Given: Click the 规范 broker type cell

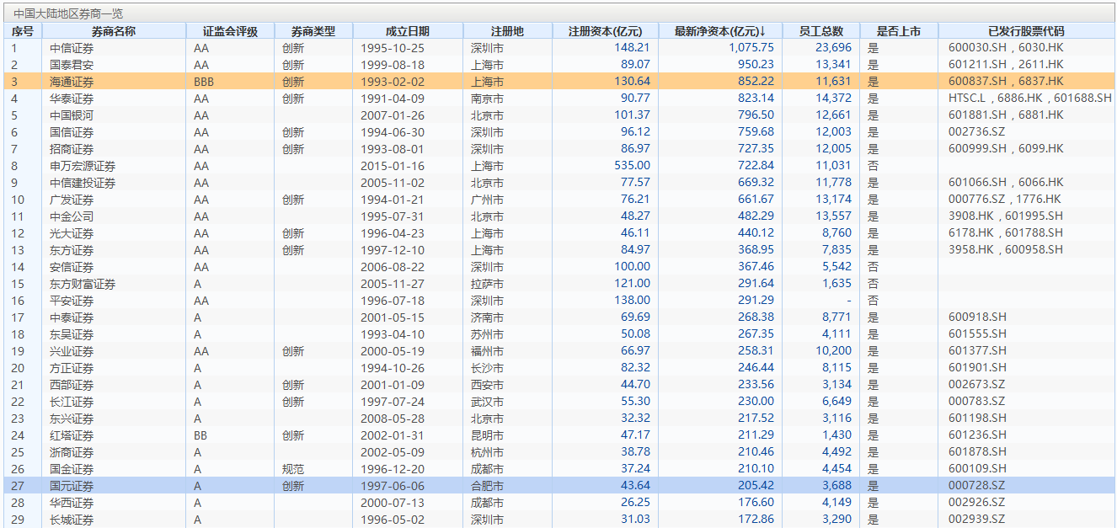Looking at the screenshot, I should [x=293, y=469].
